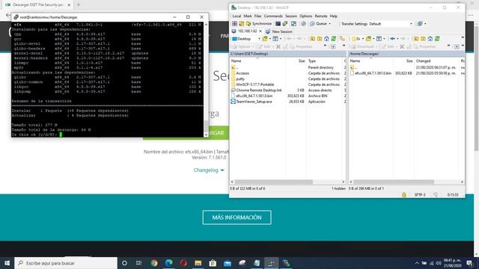Go to local home directory icon

pyautogui.click(x=326, y=39)
